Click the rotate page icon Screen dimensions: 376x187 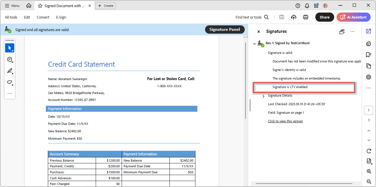[x=369, y=151]
